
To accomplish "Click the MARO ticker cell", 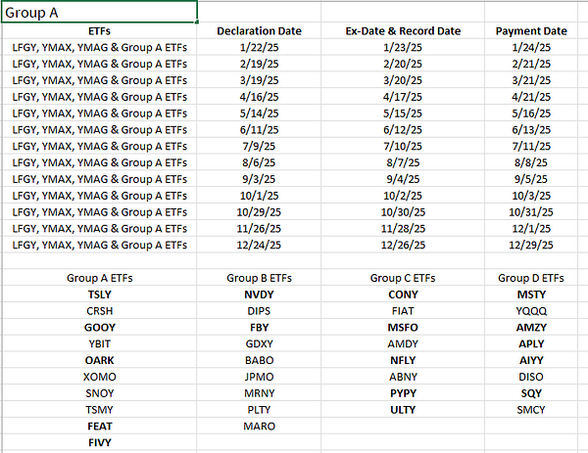I will tap(259, 427).
